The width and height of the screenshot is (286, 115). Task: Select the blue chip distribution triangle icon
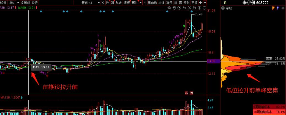tap(278, 8)
